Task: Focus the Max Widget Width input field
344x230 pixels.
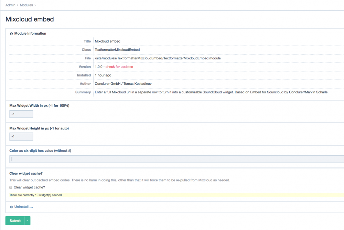Action: 21,114
